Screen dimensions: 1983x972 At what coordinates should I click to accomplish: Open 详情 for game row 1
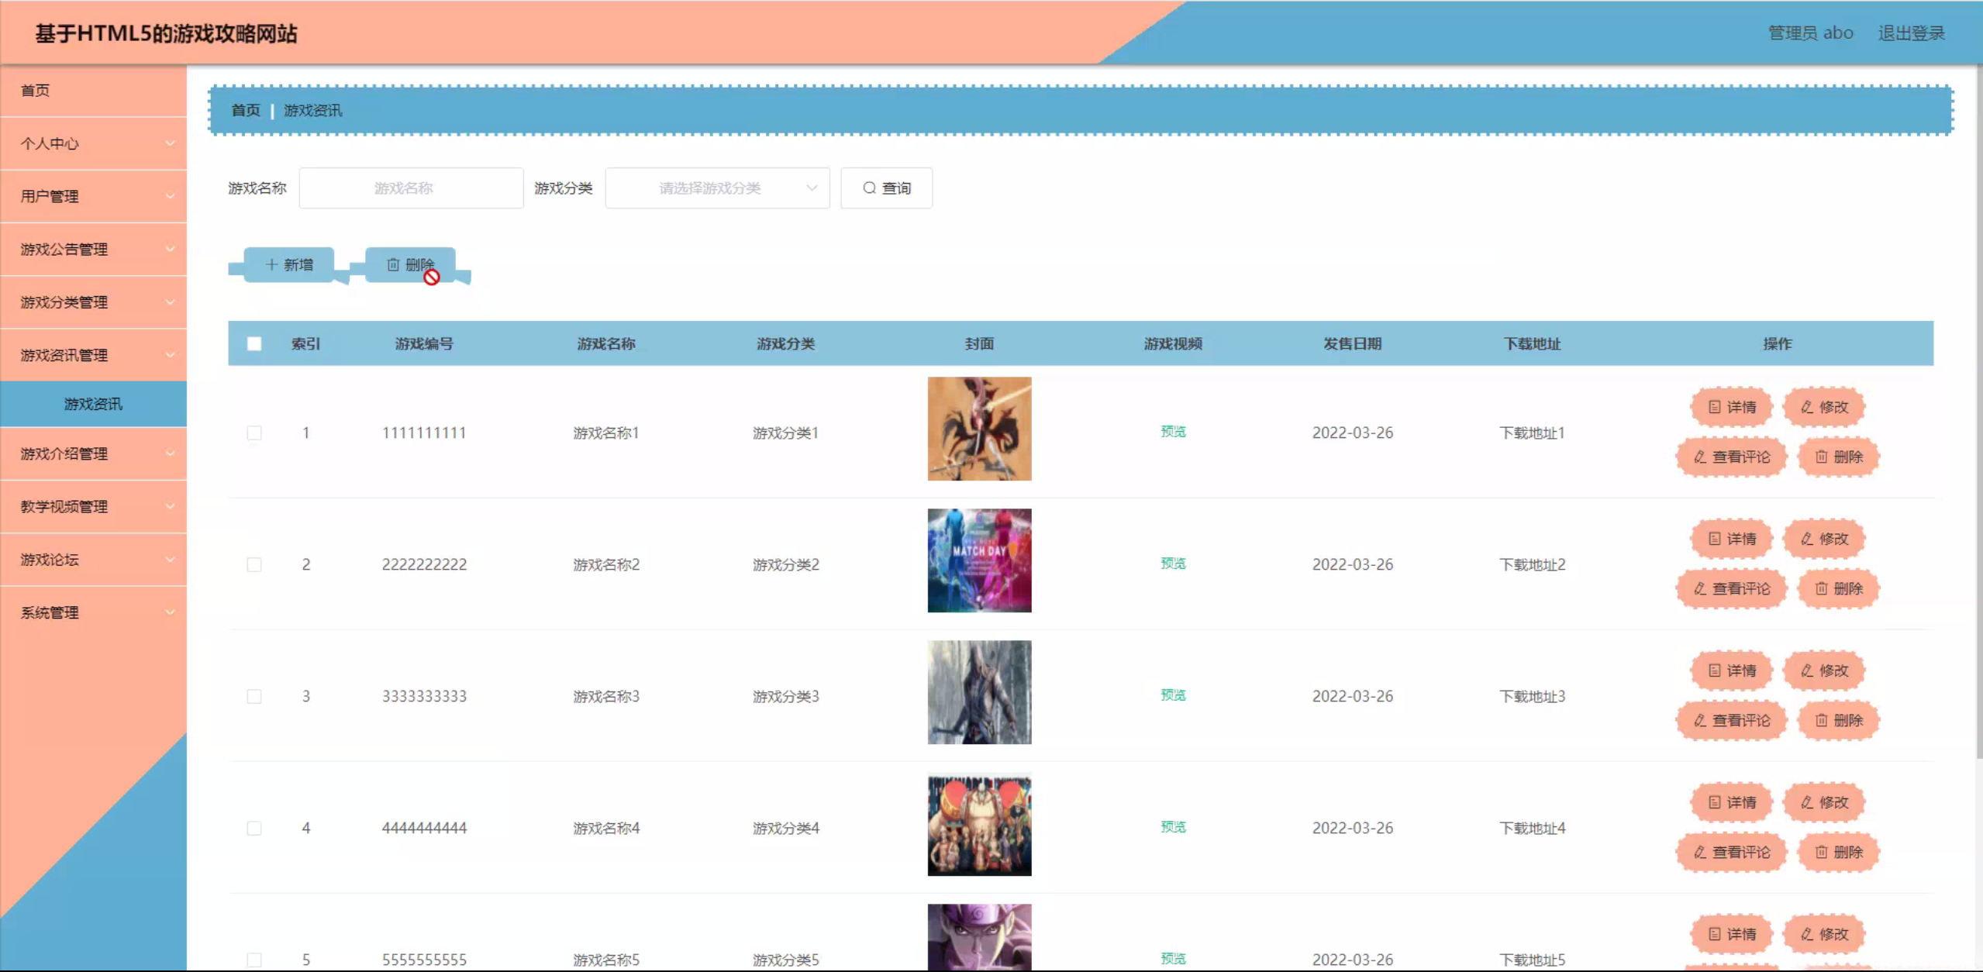1731,407
